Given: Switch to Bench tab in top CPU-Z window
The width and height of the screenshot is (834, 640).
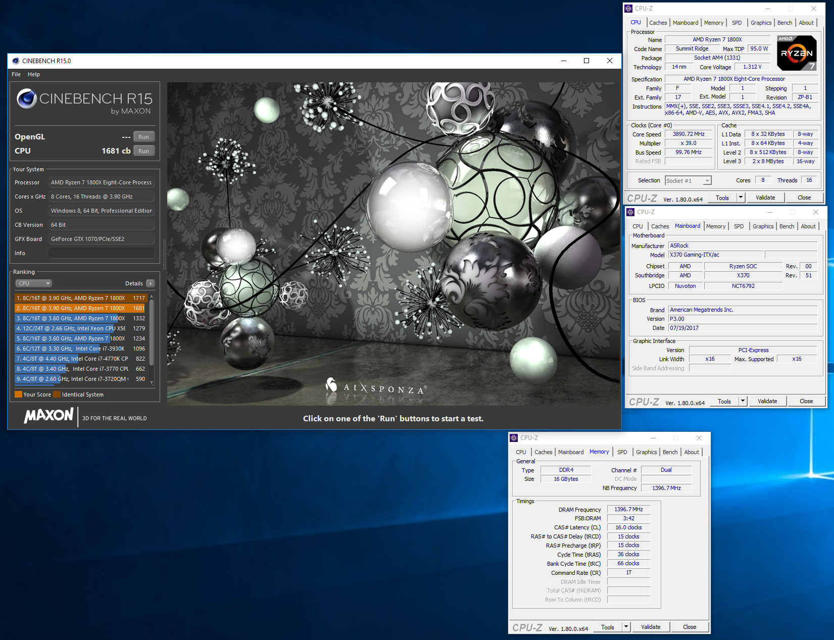Looking at the screenshot, I should pyautogui.click(x=784, y=23).
